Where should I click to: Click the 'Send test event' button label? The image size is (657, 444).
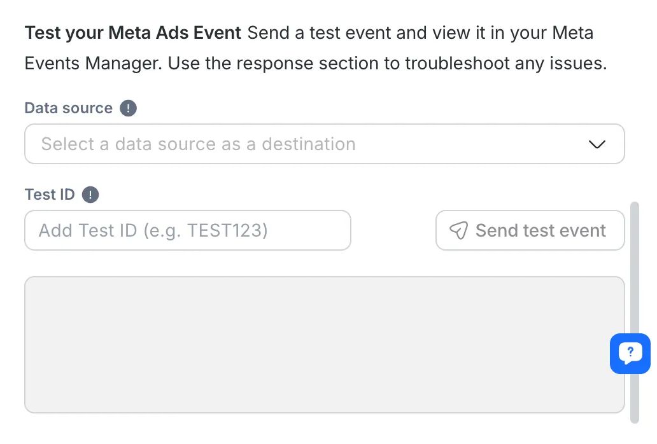(540, 230)
